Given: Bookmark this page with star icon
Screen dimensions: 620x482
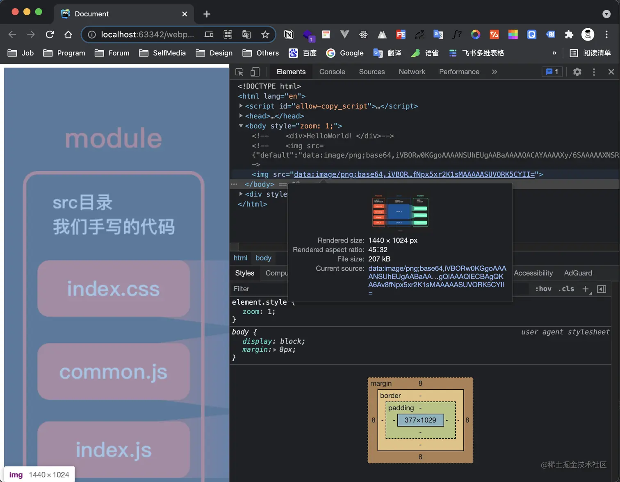Looking at the screenshot, I should (x=265, y=34).
